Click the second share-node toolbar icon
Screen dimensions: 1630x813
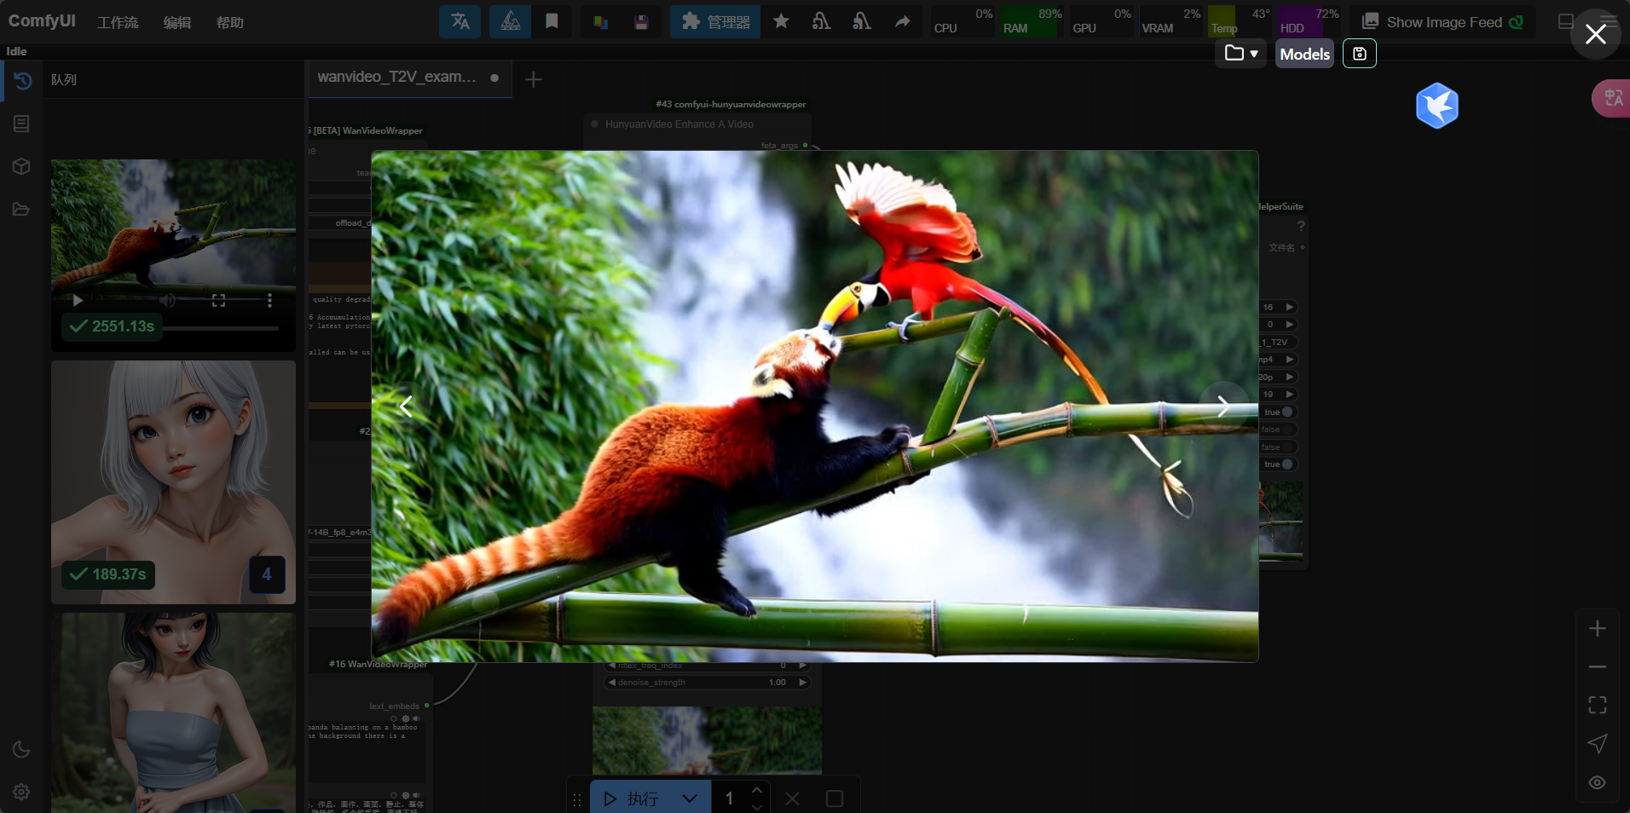click(x=862, y=21)
